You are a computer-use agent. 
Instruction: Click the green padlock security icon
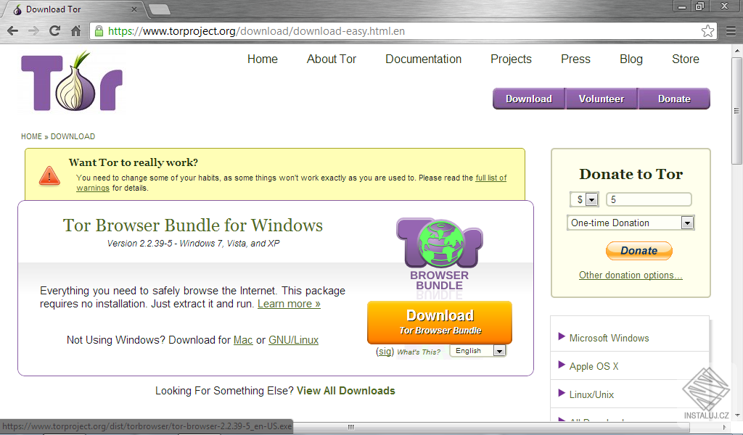[99, 31]
